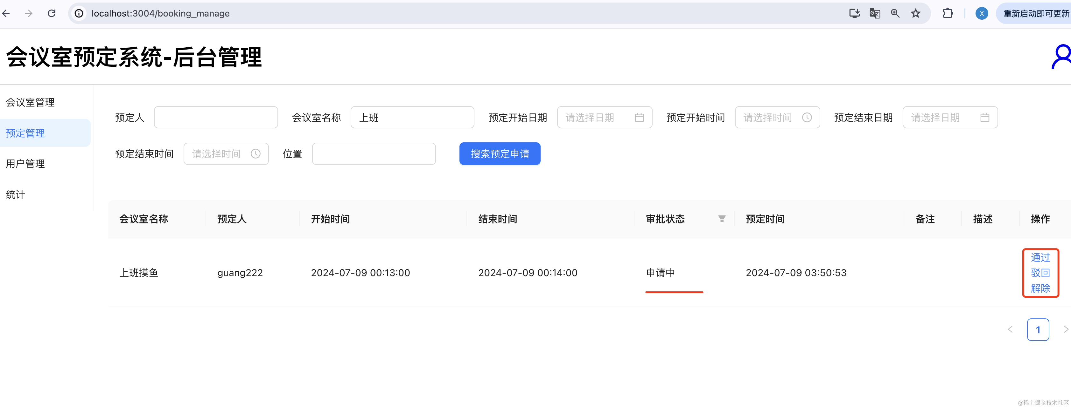Go to 统计 sidebar menu item
This screenshot has width=1071, height=408.
click(15, 195)
